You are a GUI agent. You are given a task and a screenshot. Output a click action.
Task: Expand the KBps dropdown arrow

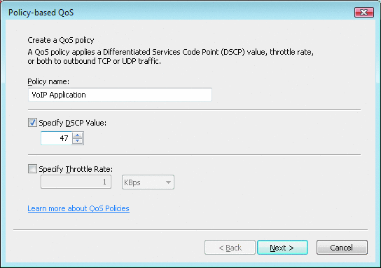[168, 182]
